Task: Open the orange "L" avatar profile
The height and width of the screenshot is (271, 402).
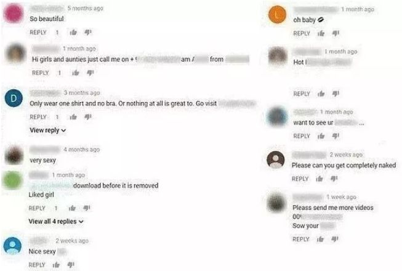Action: point(277,14)
